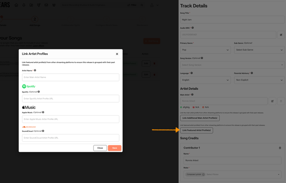Click Link Additional Main Artist Profile(s) button
The image size is (286, 183).
point(200,118)
